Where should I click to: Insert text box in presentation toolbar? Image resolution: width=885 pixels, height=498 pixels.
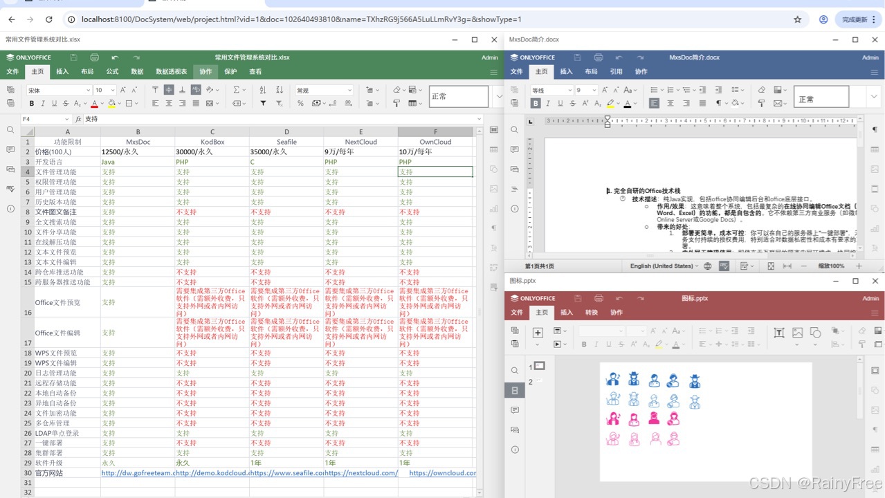pos(779,333)
